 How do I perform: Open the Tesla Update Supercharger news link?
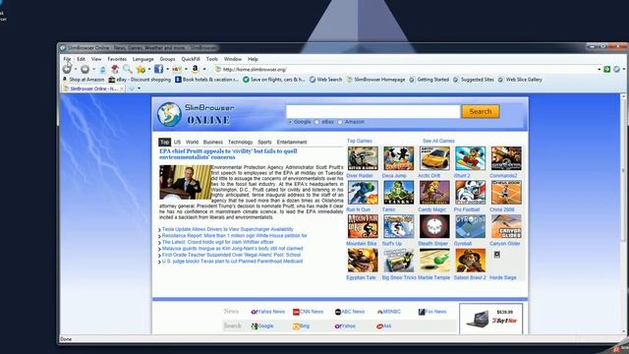[x=227, y=229]
